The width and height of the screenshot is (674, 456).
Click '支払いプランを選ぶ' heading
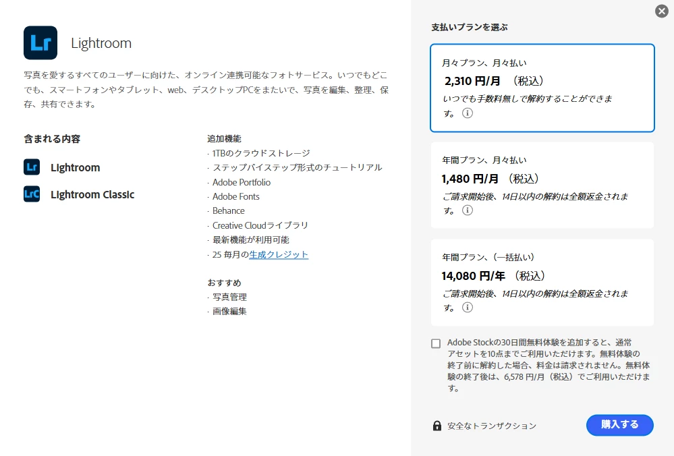pyautogui.click(x=470, y=27)
